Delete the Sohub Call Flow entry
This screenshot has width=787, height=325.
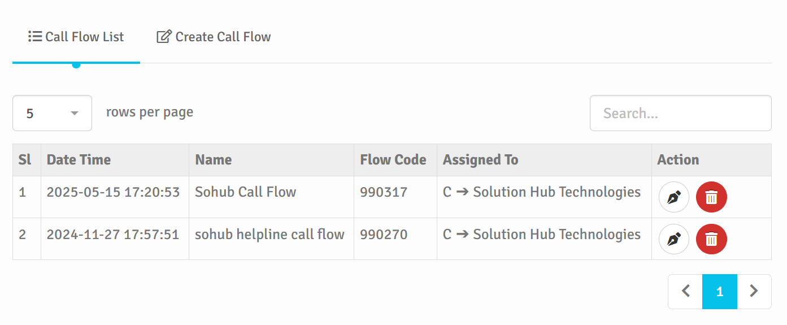[711, 197]
